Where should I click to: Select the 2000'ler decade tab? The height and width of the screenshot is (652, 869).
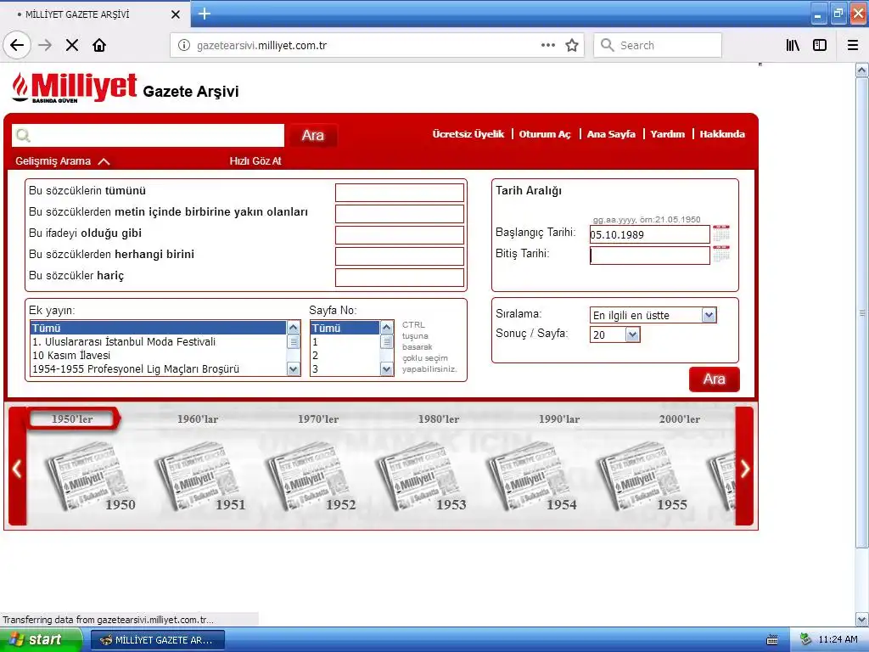680,419
